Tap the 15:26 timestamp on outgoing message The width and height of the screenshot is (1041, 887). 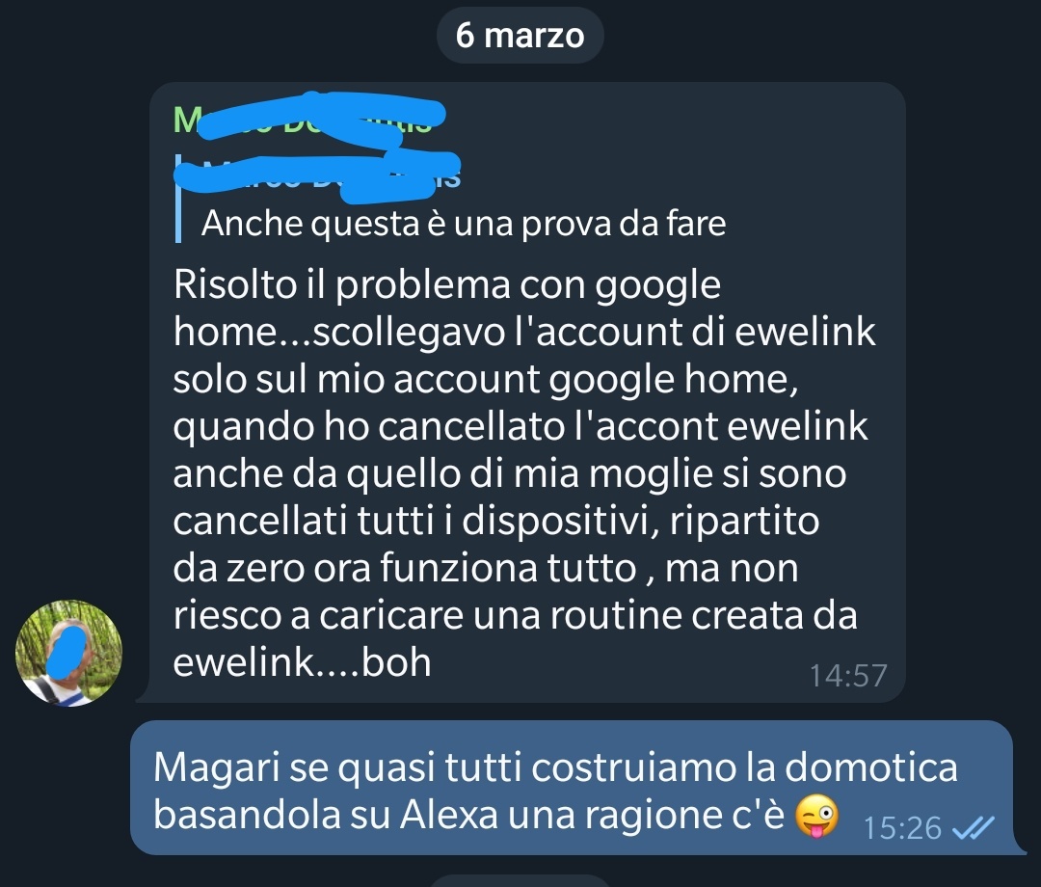(x=901, y=828)
